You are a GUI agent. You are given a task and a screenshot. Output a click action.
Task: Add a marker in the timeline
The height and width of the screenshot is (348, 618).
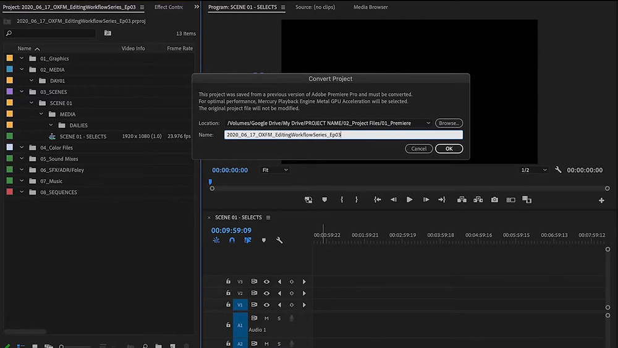pos(264,240)
